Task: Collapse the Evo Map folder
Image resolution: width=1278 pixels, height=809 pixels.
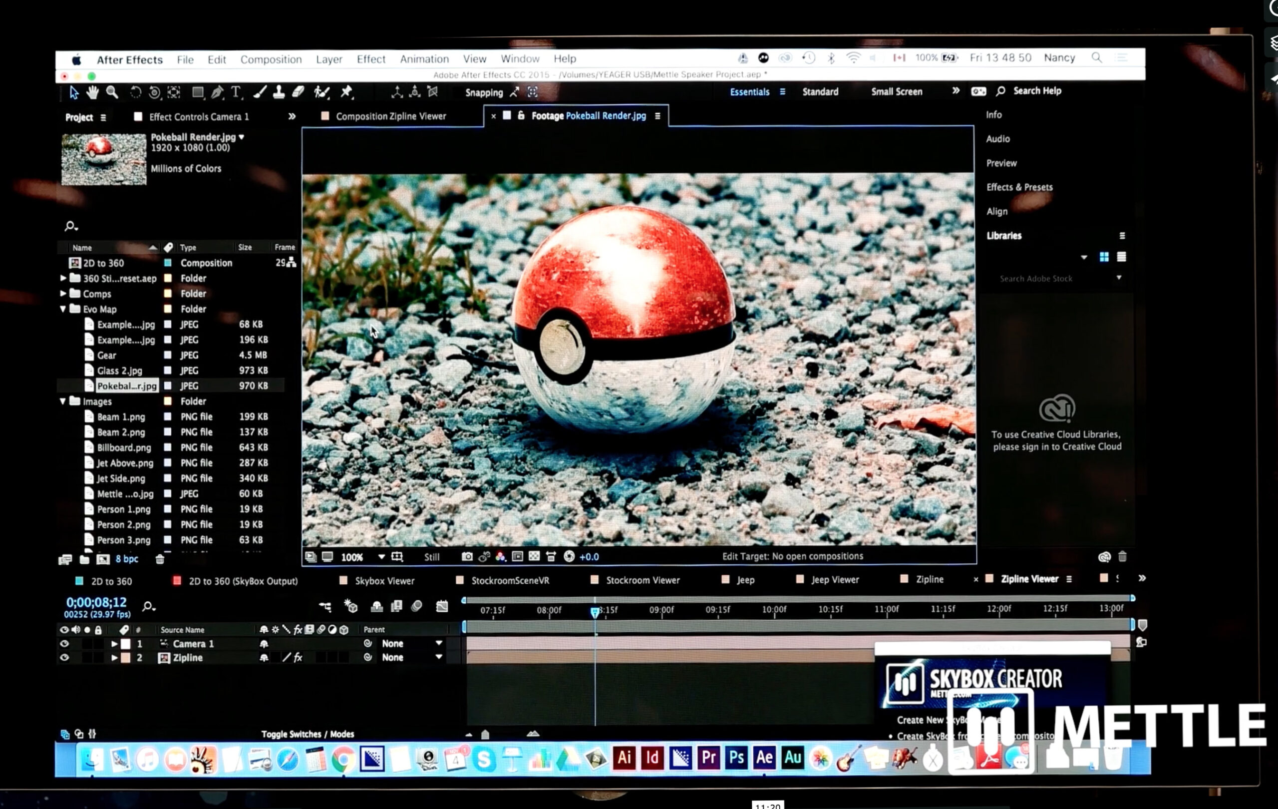Action: coord(63,309)
